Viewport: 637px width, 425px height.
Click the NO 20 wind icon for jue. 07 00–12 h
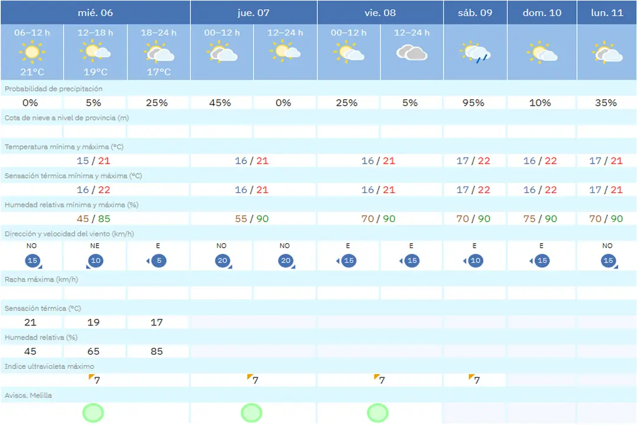tap(223, 261)
